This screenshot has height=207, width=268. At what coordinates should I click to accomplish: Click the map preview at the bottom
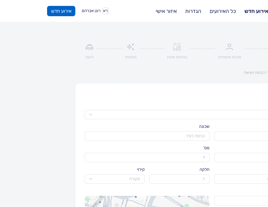pyautogui.click(x=147, y=201)
